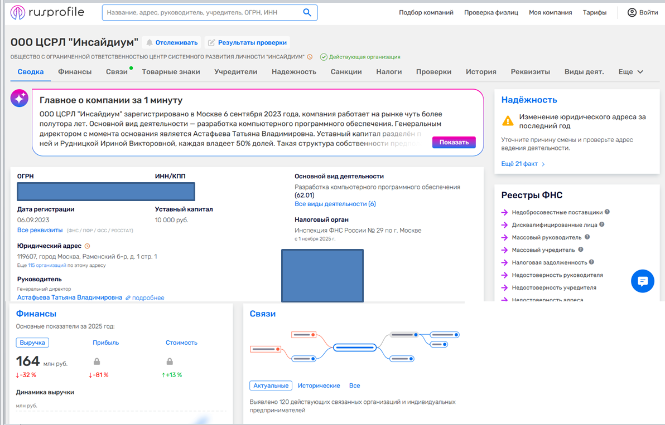Viewport: 665px width, 425px height.
Task: Click the Показать button
Action: point(454,142)
